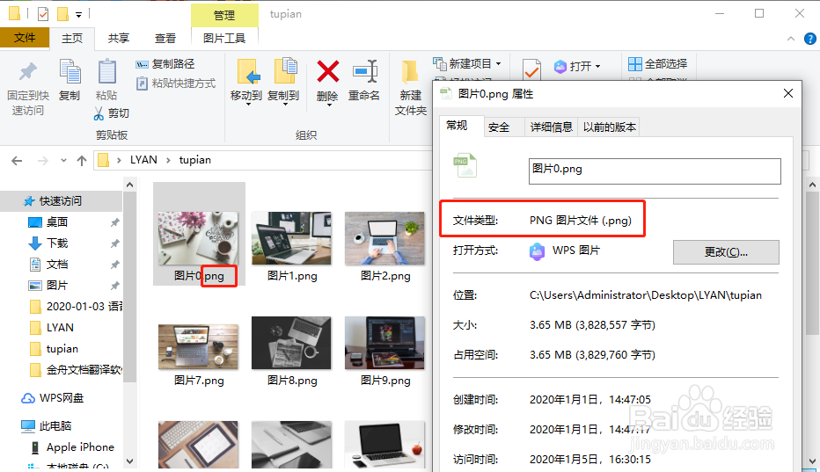820x472 pixels.
Task: Select the 图片0.png thumbnail
Action: (198, 238)
